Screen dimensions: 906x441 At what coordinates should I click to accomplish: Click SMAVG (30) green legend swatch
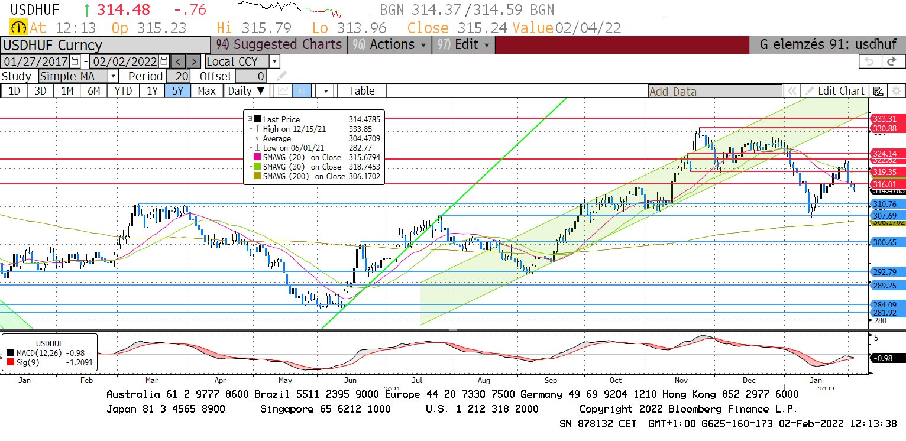[x=257, y=167]
